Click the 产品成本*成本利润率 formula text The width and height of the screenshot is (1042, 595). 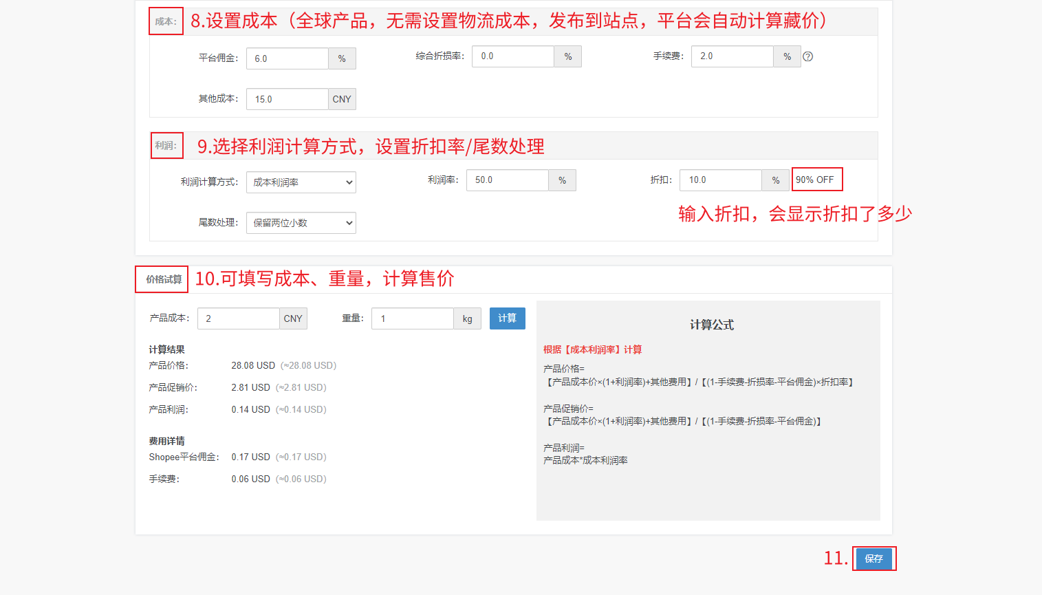585,460
